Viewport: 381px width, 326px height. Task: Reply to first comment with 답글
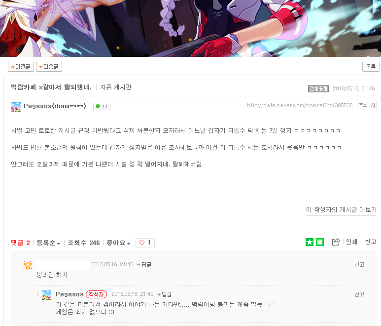pos(144,265)
